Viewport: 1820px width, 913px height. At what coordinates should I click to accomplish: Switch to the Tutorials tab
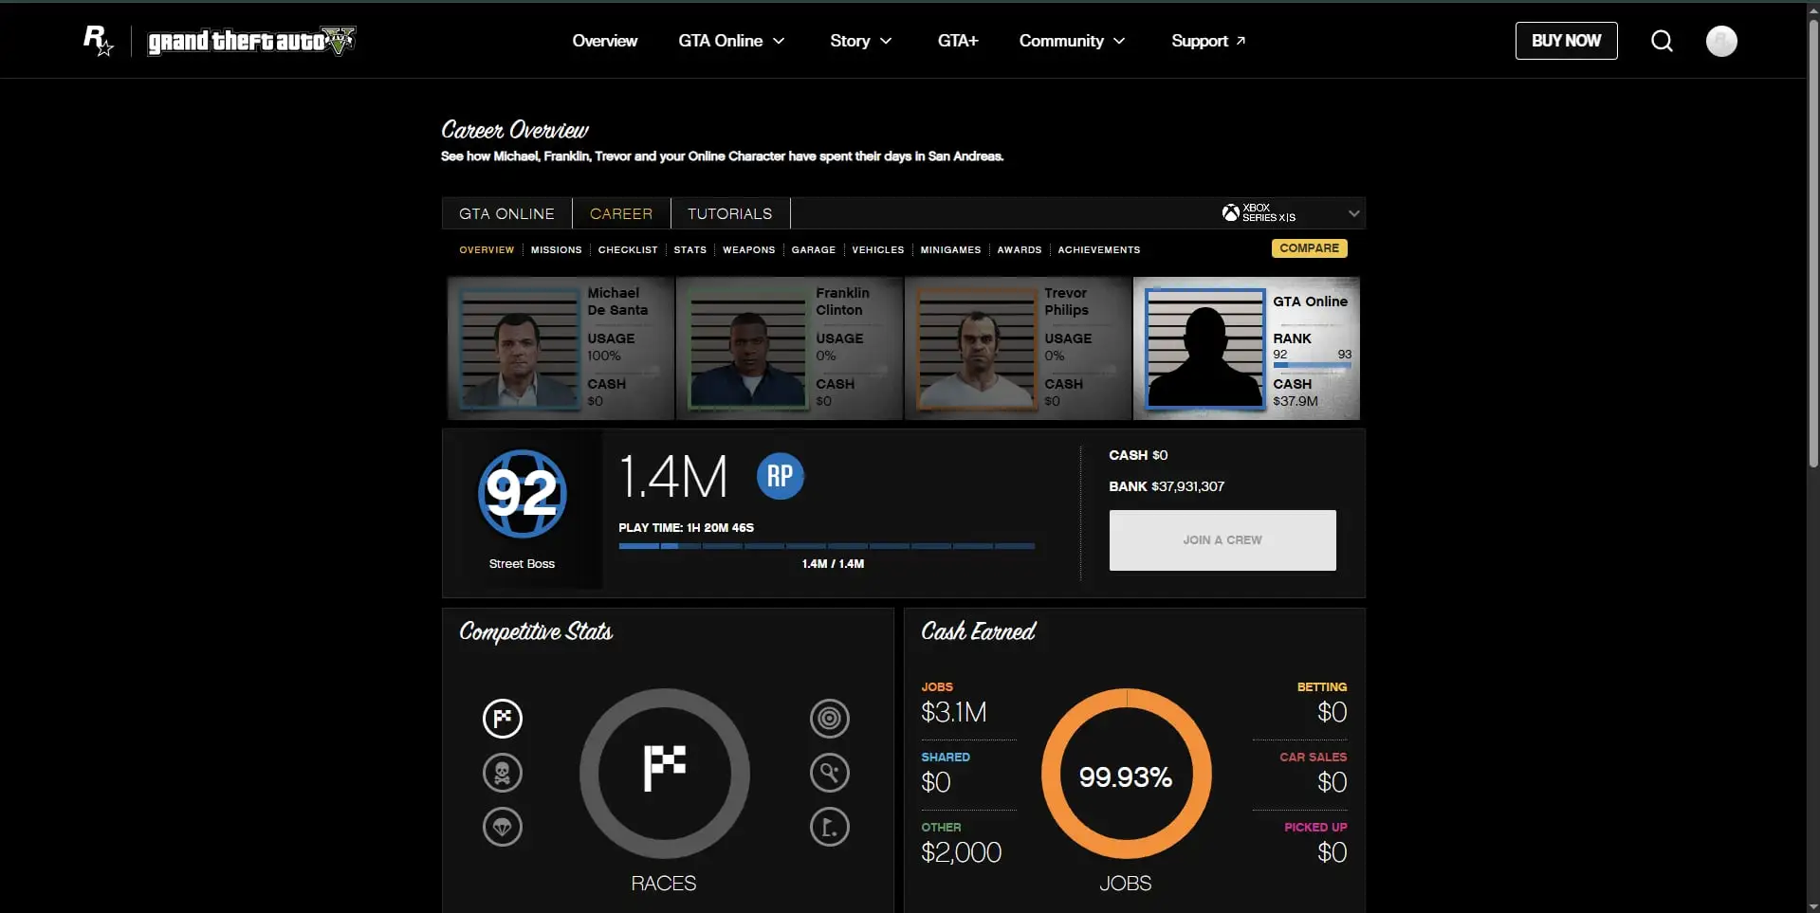pyautogui.click(x=729, y=213)
